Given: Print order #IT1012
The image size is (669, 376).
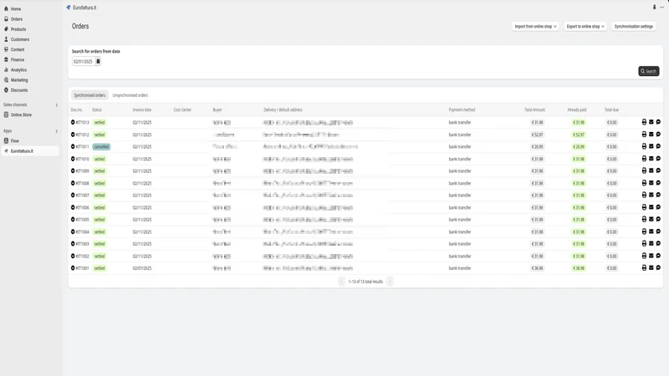Looking at the screenshot, I should pyautogui.click(x=644, y=135).
